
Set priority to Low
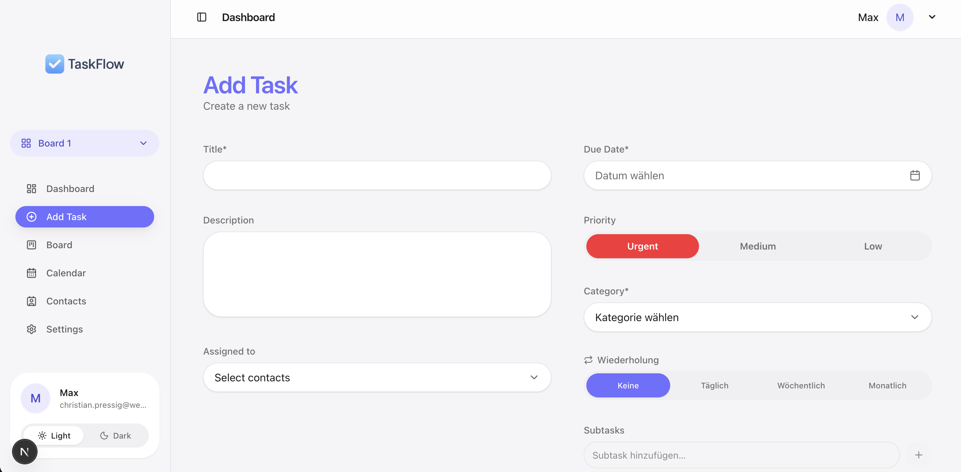pyautogui.click(x=873, y=246)
